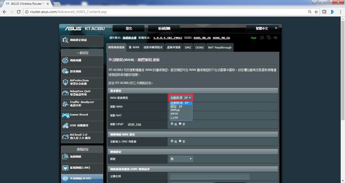This screenshot has height=183, width=345.
Task: Open the AiProtection shield icon
Action: pyautogui.click(x=65, y=82)
